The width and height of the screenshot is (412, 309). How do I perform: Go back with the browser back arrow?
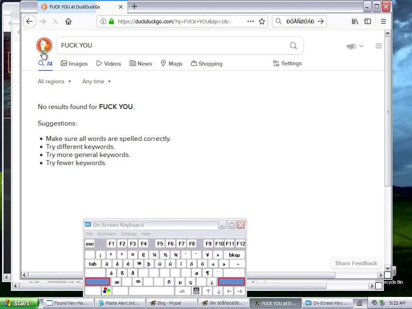(x=29, y=22)
